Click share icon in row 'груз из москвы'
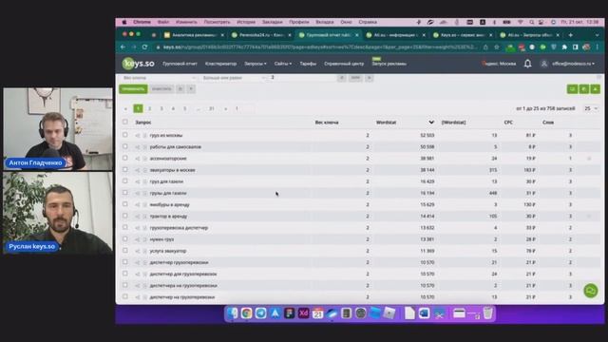The image size is (608, 342). 137,135
